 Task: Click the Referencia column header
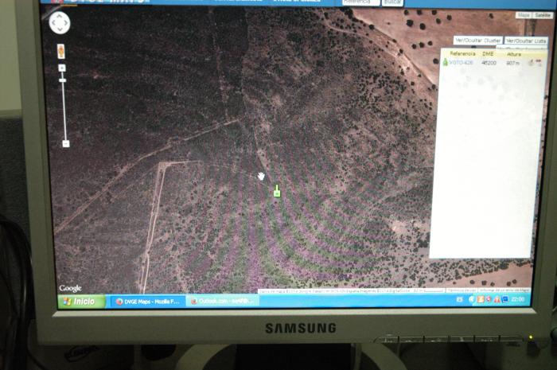tap(462, 53)
